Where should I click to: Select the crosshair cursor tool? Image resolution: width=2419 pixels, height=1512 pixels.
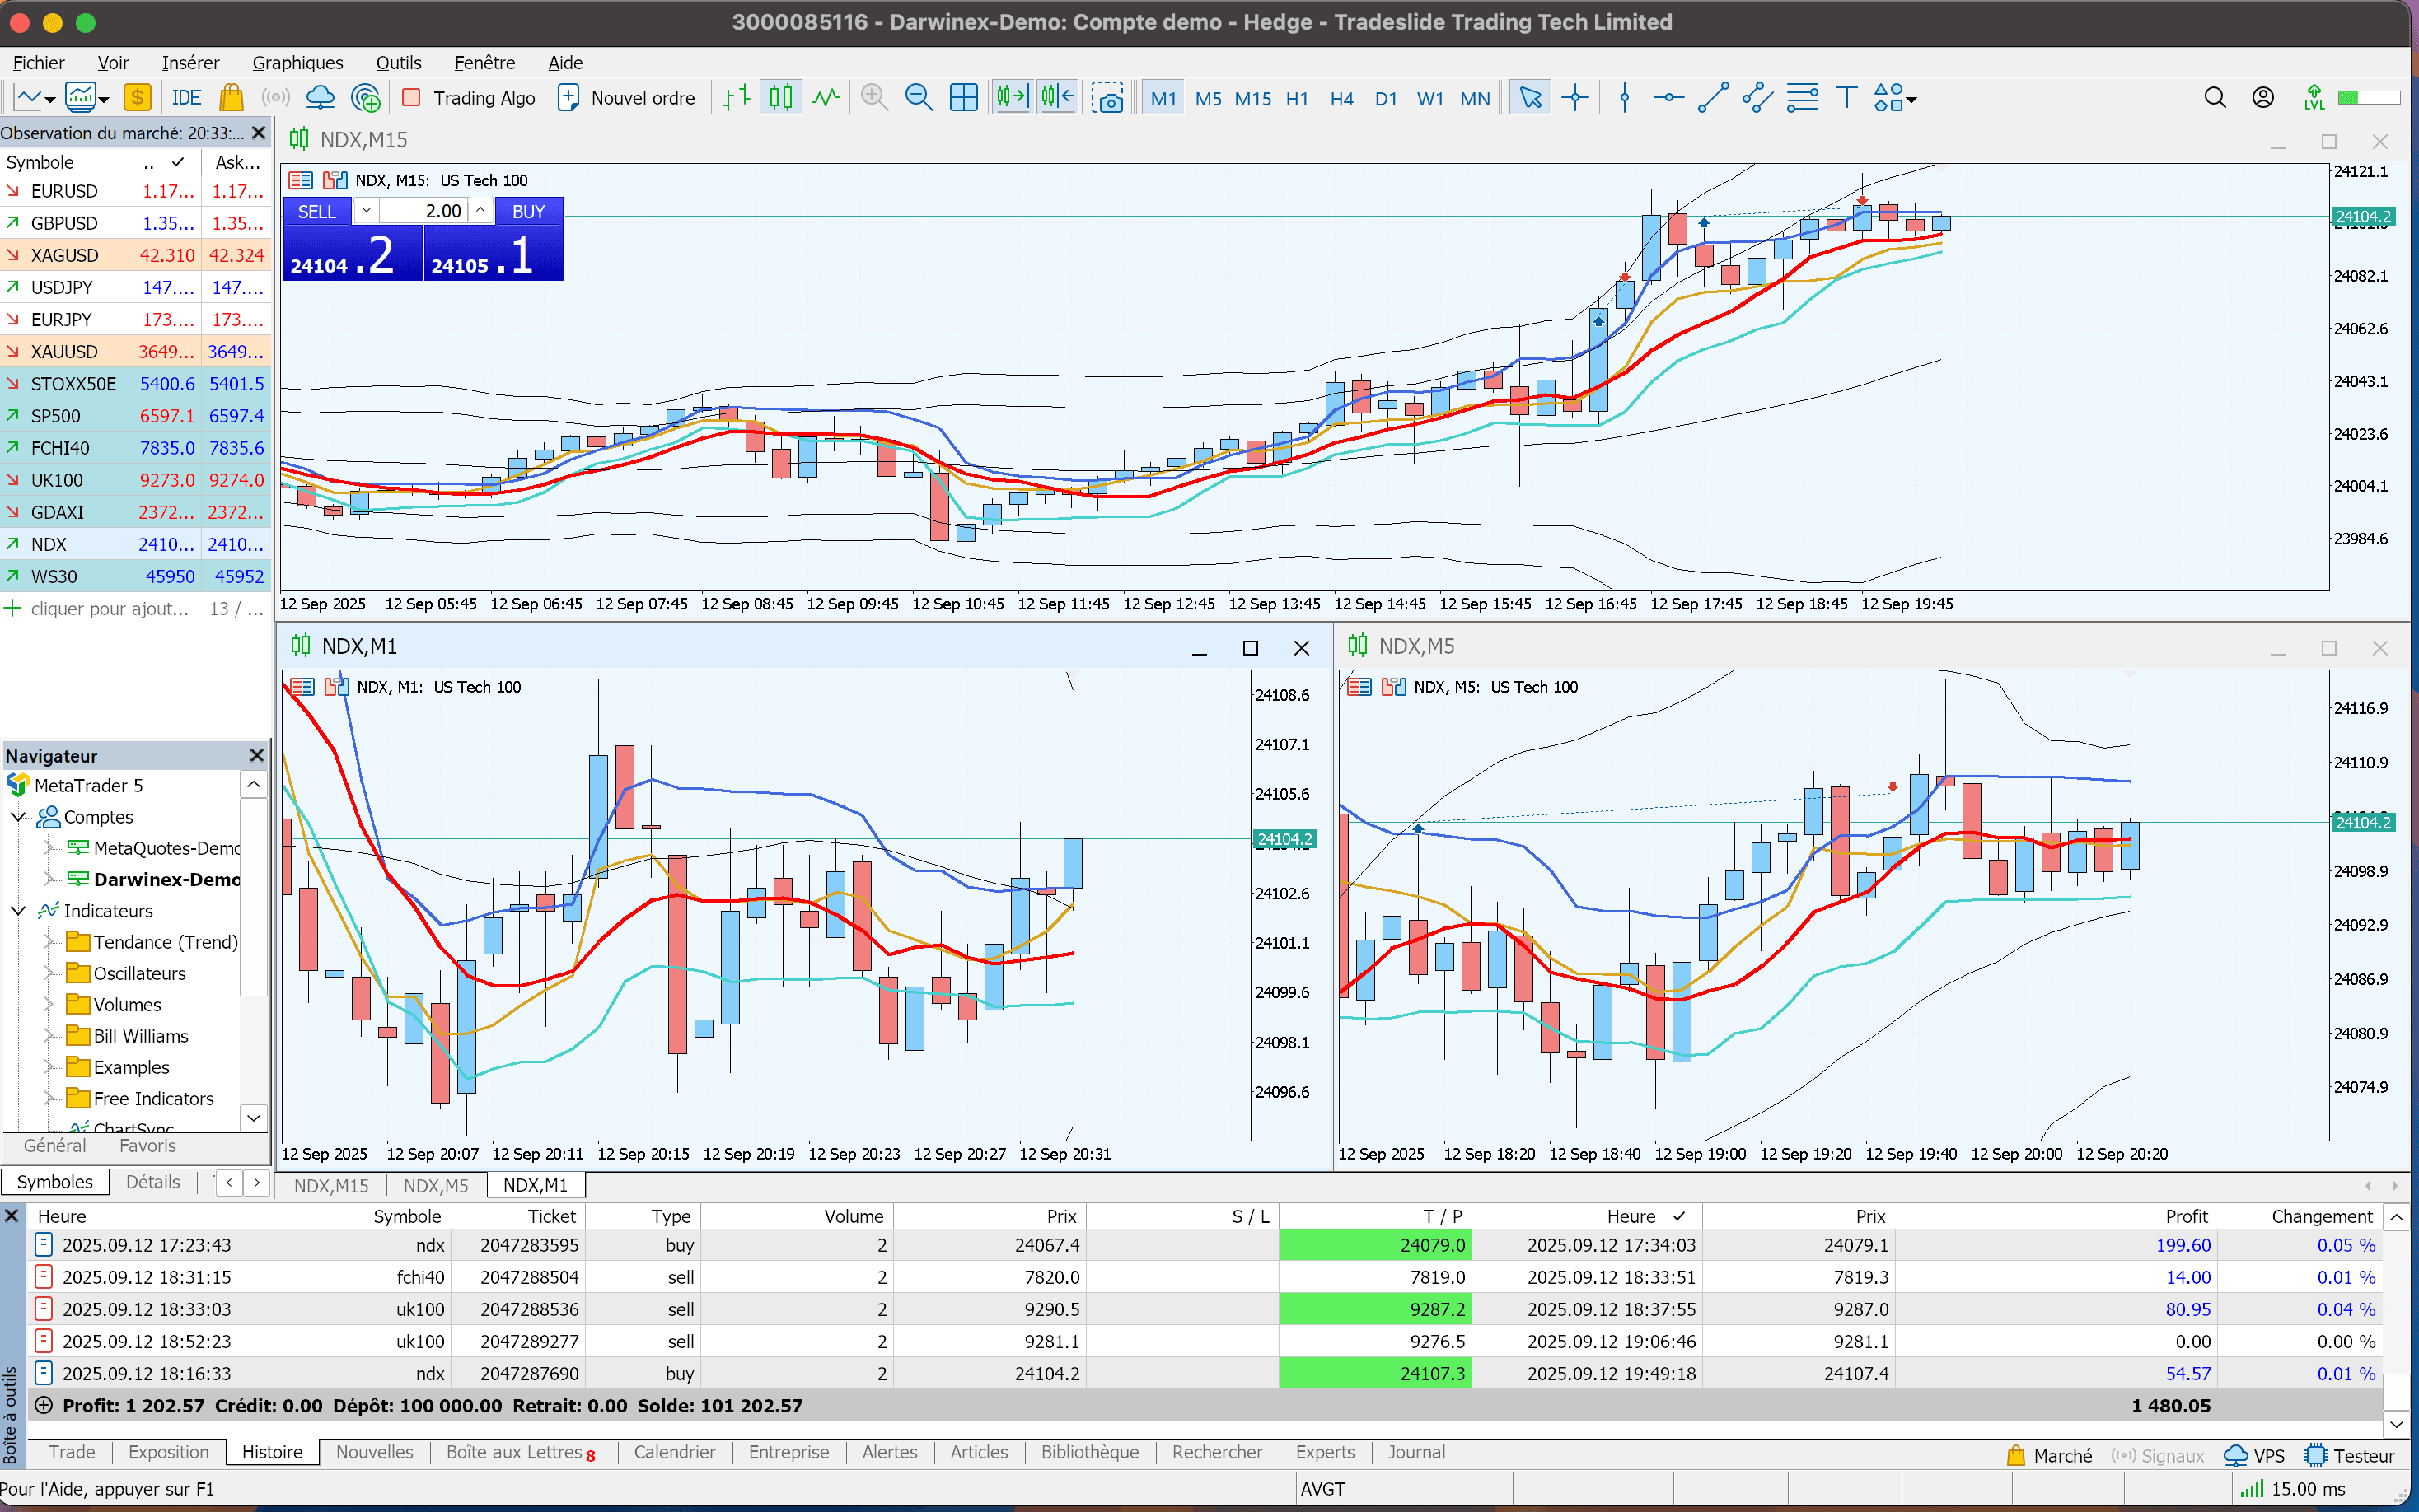(x=1574, y=98)
